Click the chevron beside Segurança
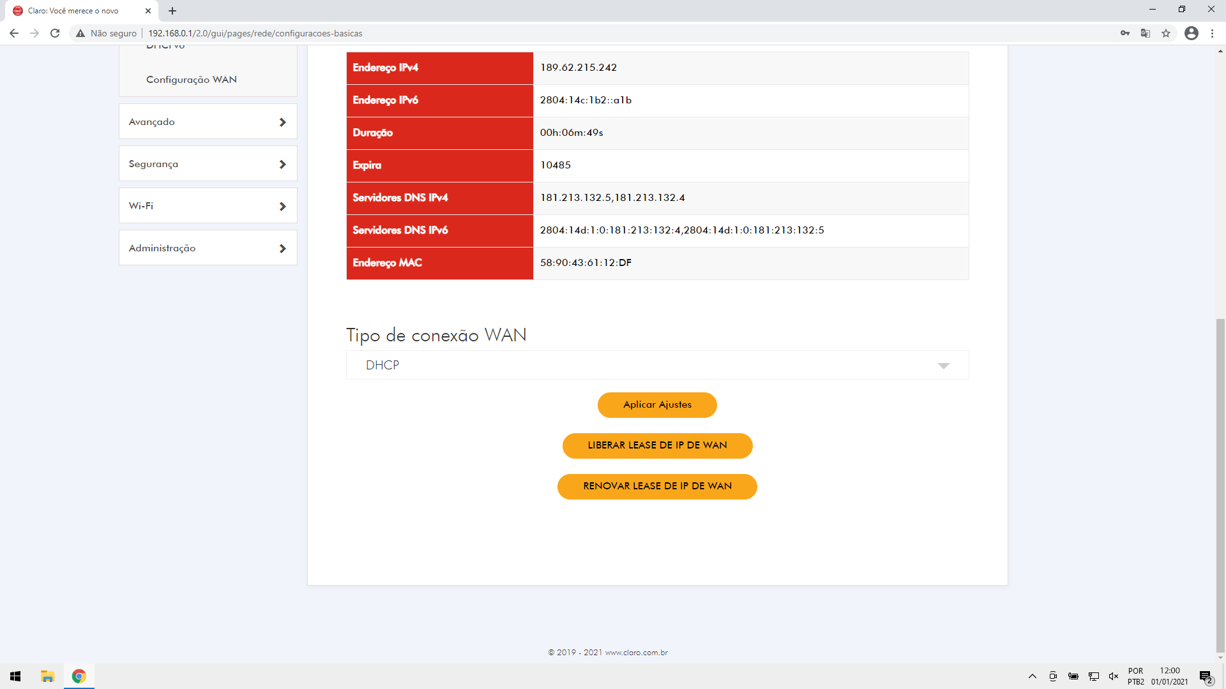This screenshot has width=1226, height=689. point(283,164)
